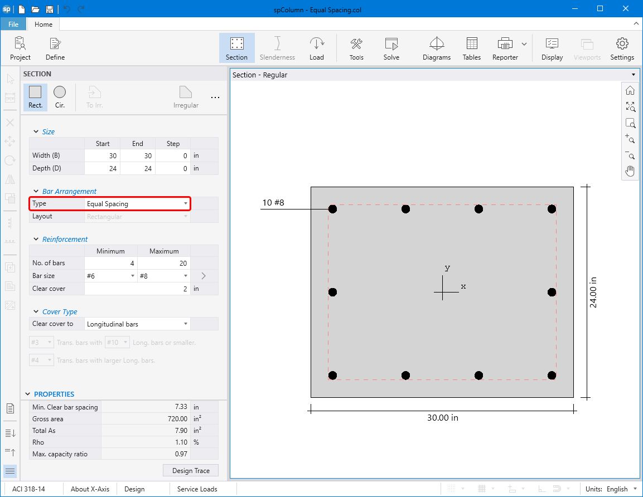
Task: Open the Diagrams tool in ribbon
Action: tap(436, 48)
